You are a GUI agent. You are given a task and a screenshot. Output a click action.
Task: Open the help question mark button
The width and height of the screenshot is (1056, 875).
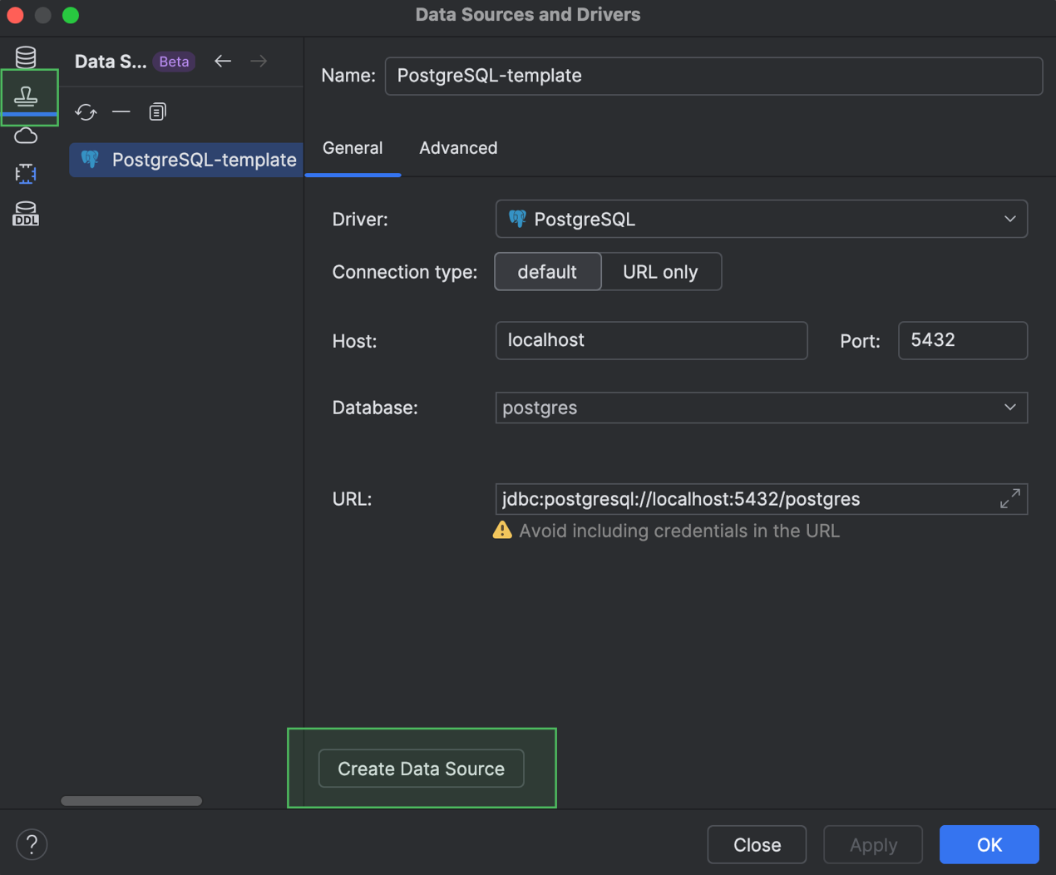[x=32, y=844]
